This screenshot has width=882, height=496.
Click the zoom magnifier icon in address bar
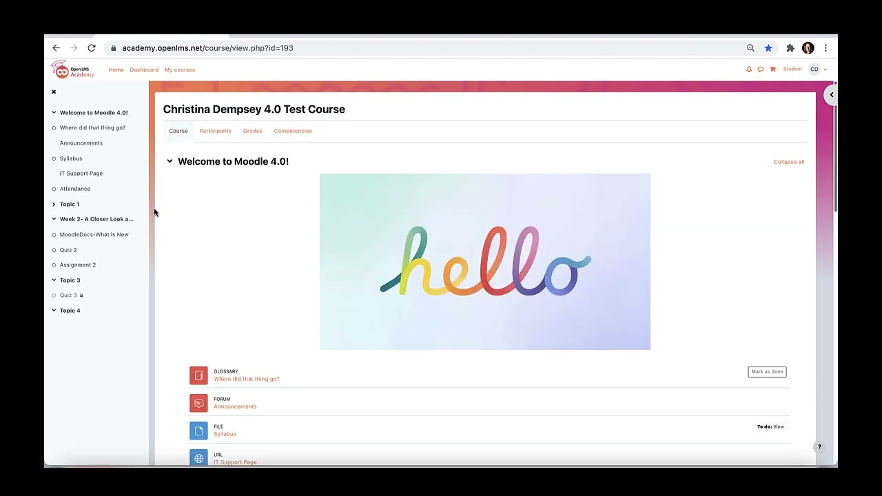[750, 48]
